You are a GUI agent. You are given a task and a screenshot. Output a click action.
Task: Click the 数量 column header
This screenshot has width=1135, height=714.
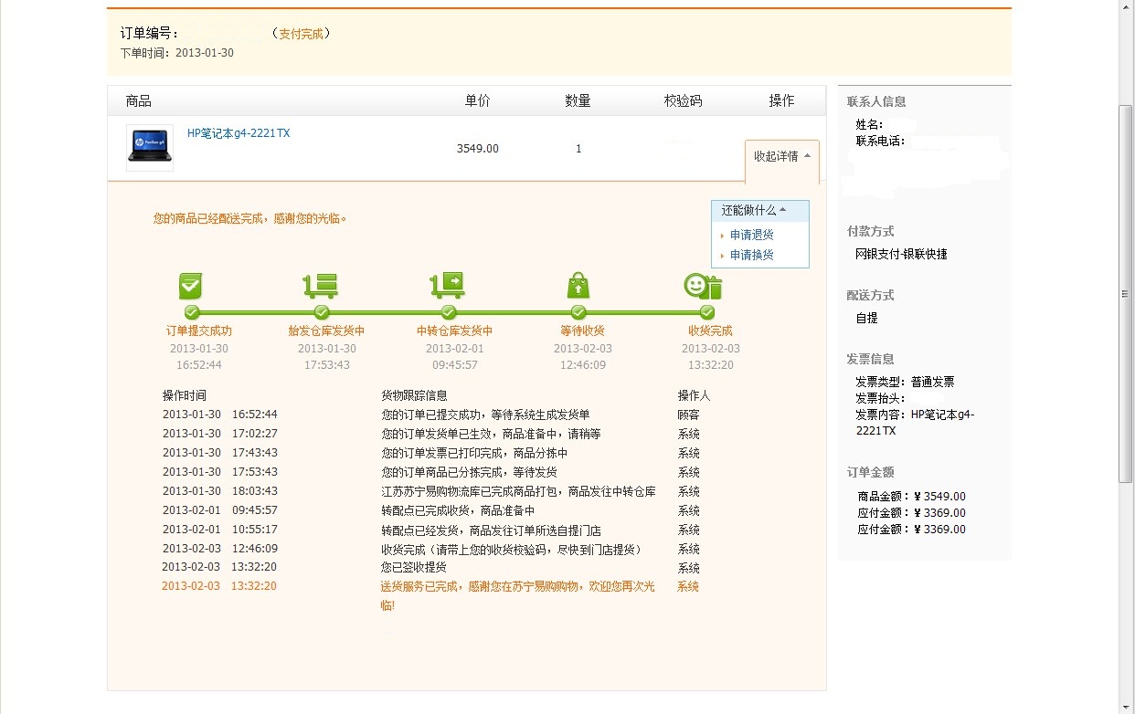coord(578,100)
